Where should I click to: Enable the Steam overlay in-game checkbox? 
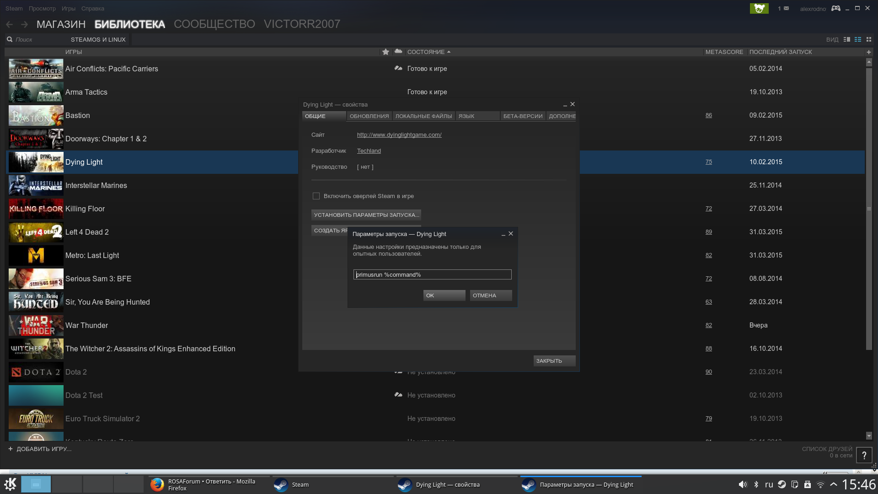(316, 196)
